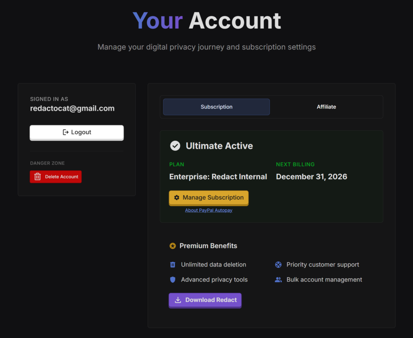Click the Enterprise: Redact Internal plan name
Image resolution: width=413 pixels, height=338 pixels.
pyautogui.click(x=218, y=177)
